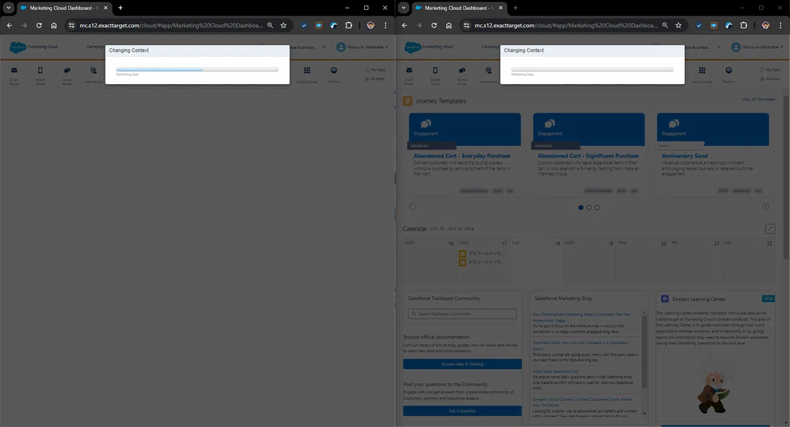
Task: Click address bar URL in left window
Action: point(171,25)
